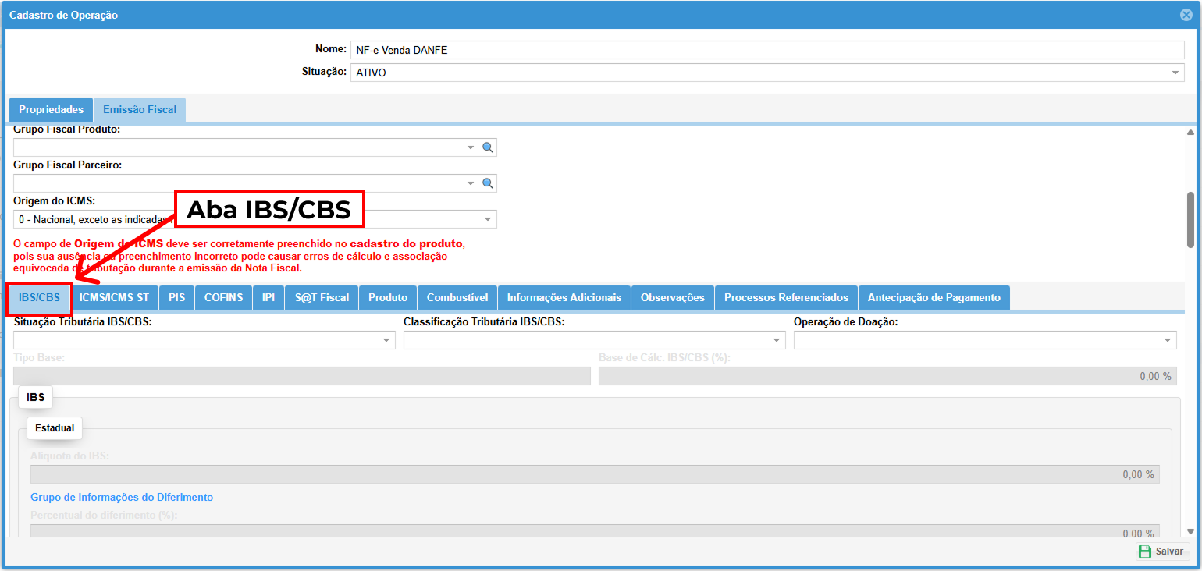This screenshot has height=571, width=1202.
Task: Open the Combustível tab
Action: point(457,297)
